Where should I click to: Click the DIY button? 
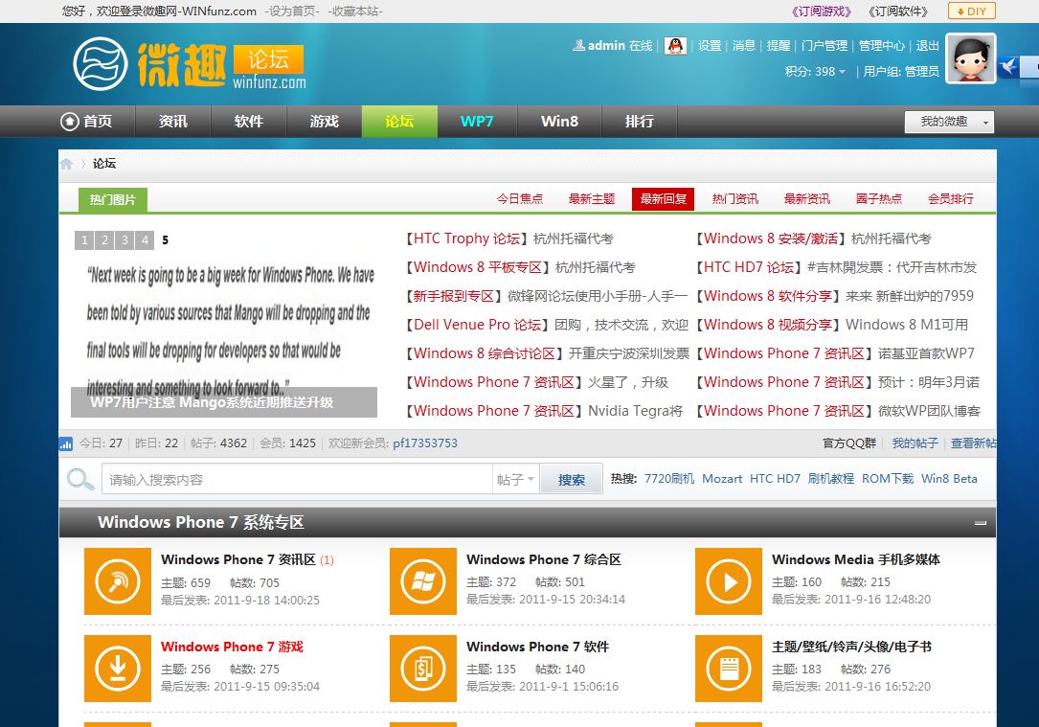pos(972,11)
